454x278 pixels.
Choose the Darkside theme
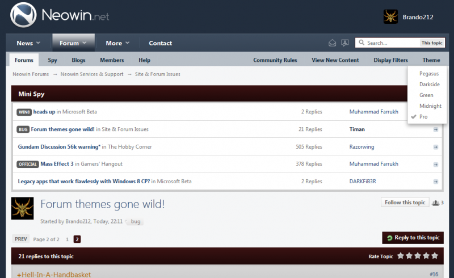point(430,85)
